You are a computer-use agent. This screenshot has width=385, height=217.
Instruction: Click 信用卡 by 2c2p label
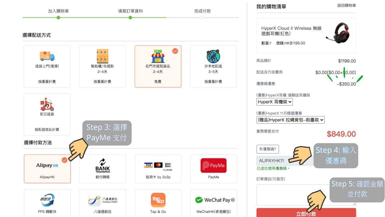pos(158,177)
